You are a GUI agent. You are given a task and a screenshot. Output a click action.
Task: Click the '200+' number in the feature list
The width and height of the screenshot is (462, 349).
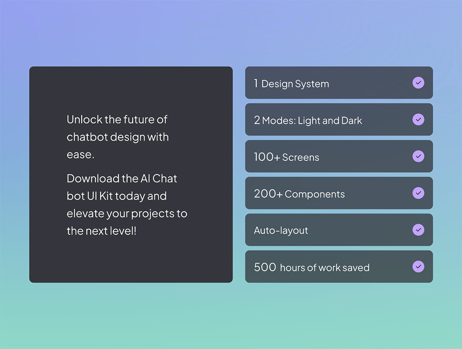(268, 194)
